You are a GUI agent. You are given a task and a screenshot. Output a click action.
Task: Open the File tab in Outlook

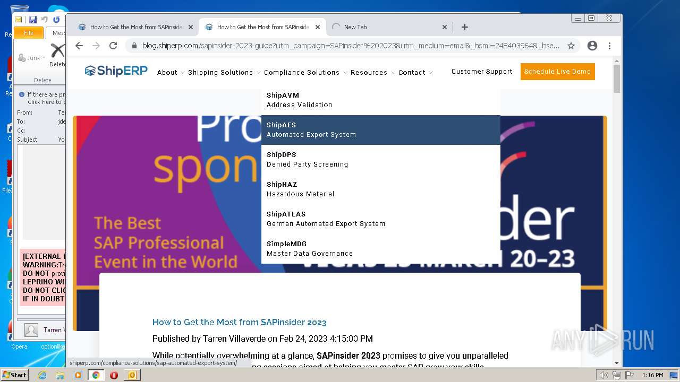coord(29,33)
